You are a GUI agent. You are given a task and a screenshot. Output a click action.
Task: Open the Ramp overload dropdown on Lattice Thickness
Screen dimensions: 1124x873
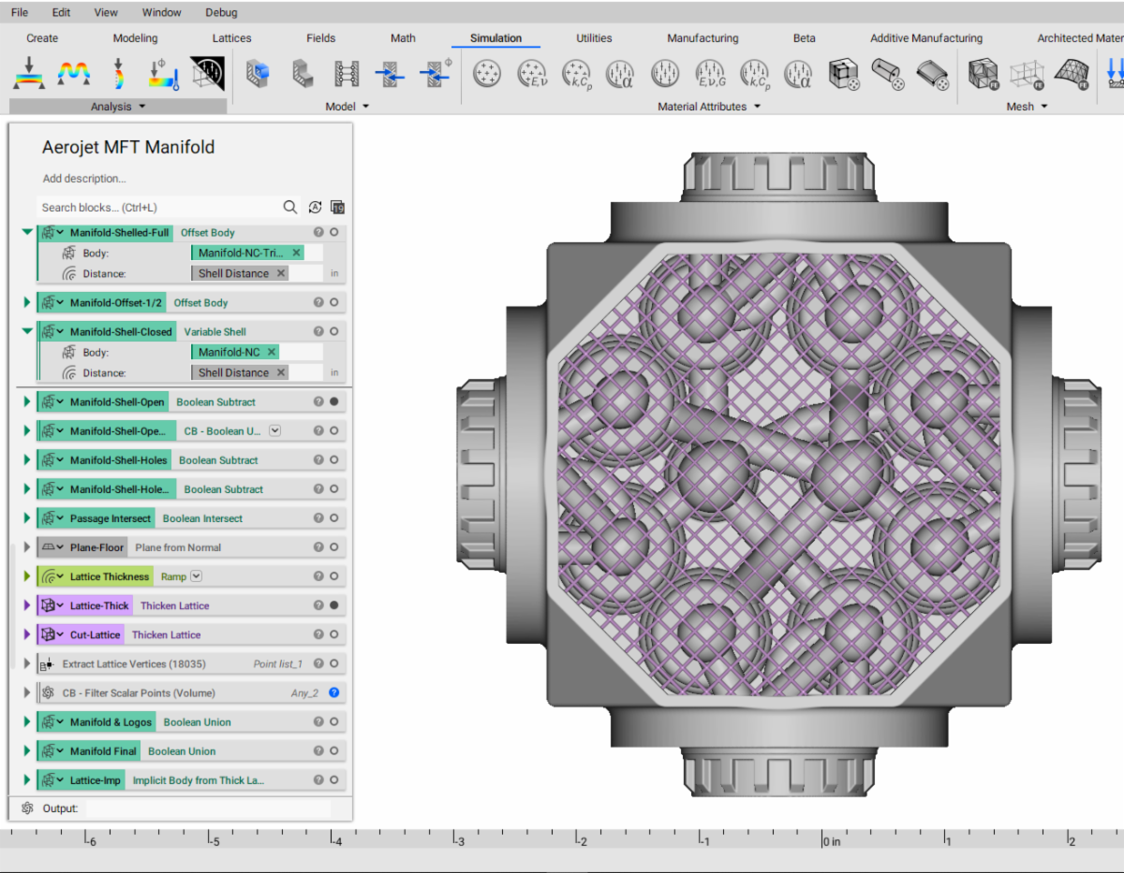coord(197,576)
